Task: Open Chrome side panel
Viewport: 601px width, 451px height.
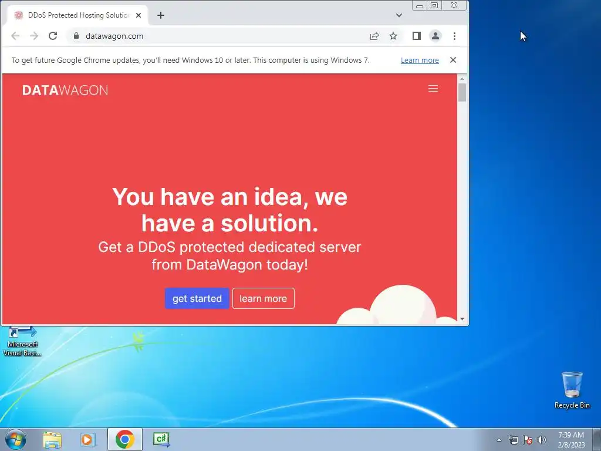Action: (417, 36)
